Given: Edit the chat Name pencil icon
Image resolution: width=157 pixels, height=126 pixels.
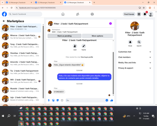Looking at the screenshot, I should [84, 46].
